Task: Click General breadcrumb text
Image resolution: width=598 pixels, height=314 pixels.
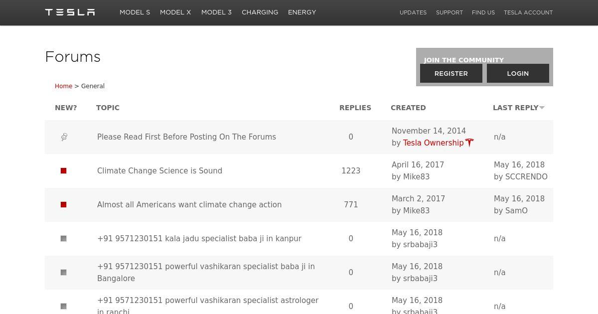Action: tap(93, 86)
